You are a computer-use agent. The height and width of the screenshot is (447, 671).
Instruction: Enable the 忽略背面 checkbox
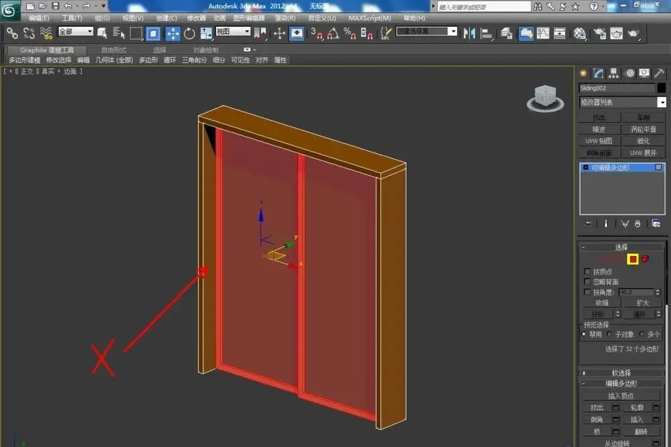tap(587, 281)
